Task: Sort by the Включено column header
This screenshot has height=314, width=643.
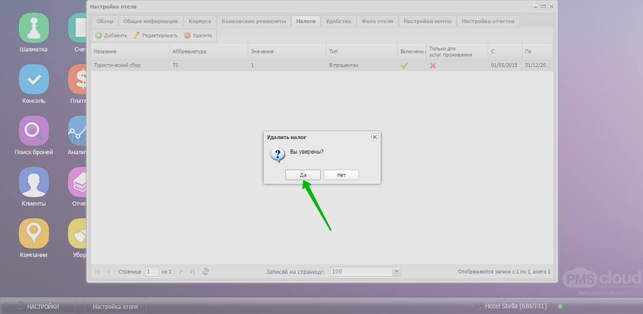Action: [x=412, y=51]
